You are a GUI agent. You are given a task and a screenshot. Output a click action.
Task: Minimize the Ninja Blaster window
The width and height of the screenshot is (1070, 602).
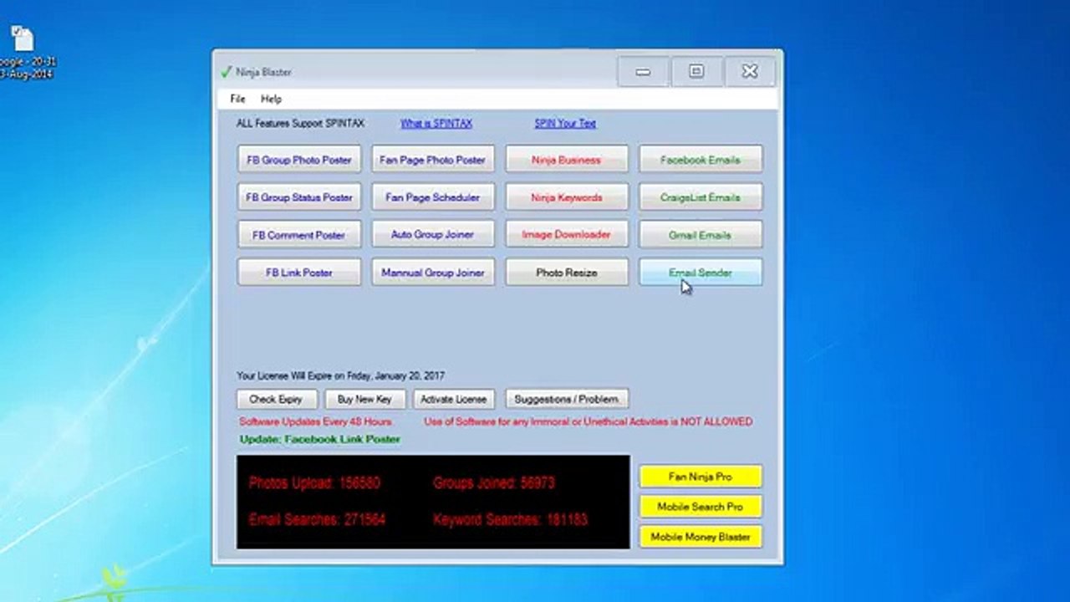pos(643,72)
